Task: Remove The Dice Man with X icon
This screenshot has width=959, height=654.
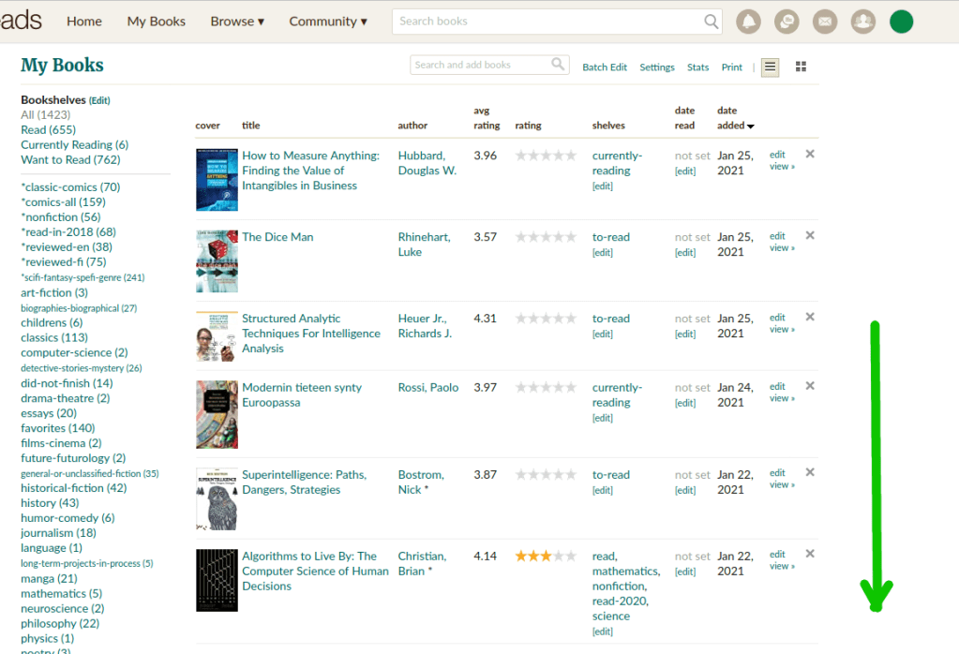Action: click(x=810, y=235)
